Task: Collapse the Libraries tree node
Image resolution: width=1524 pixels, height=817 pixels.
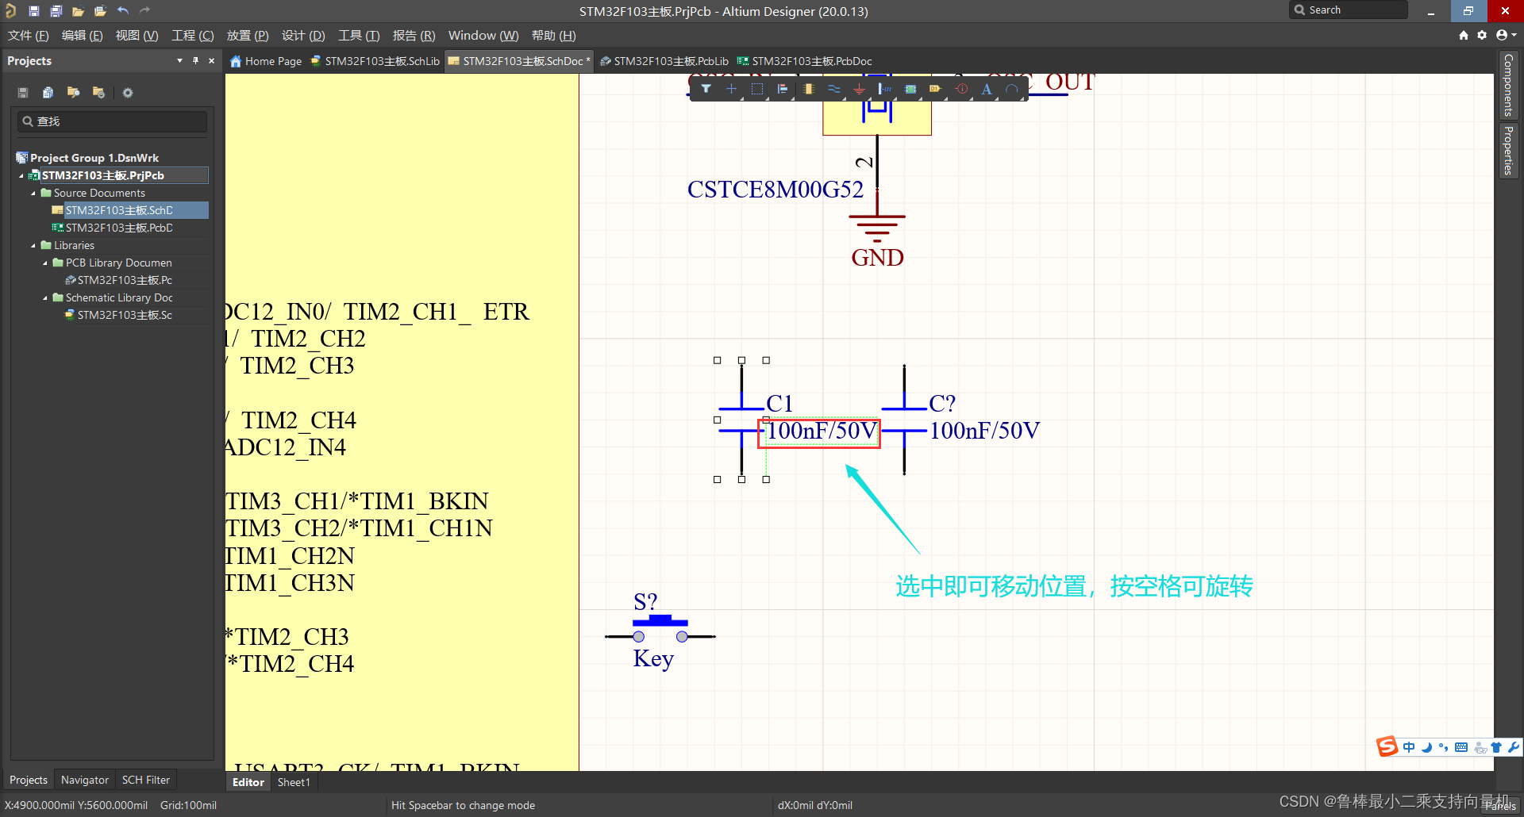Action: pyautogui.click(x=33, y=246)
